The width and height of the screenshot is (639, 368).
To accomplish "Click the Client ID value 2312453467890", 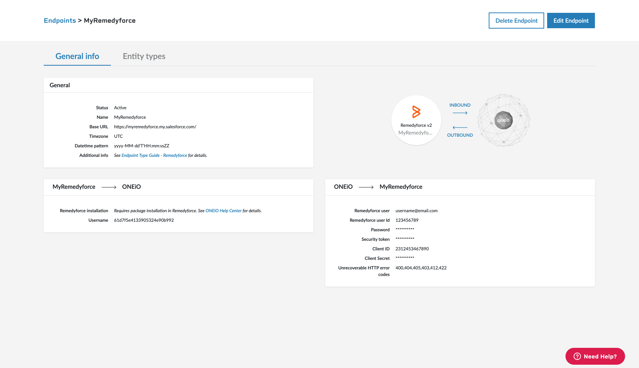I will click(412, 249).
